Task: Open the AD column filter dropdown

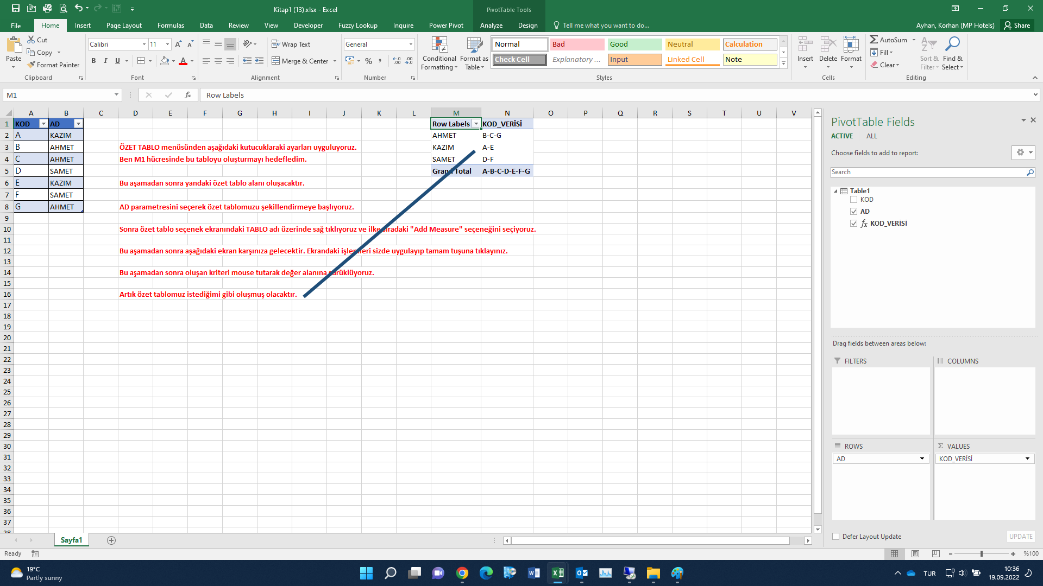Action: [x=78, y=124]
